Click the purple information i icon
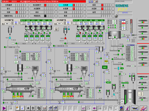This screenshot has height=111, width=149. coord(127,108)
